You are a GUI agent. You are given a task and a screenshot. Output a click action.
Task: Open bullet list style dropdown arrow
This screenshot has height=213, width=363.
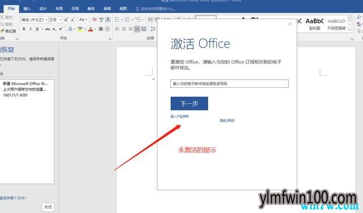point(122,20)
